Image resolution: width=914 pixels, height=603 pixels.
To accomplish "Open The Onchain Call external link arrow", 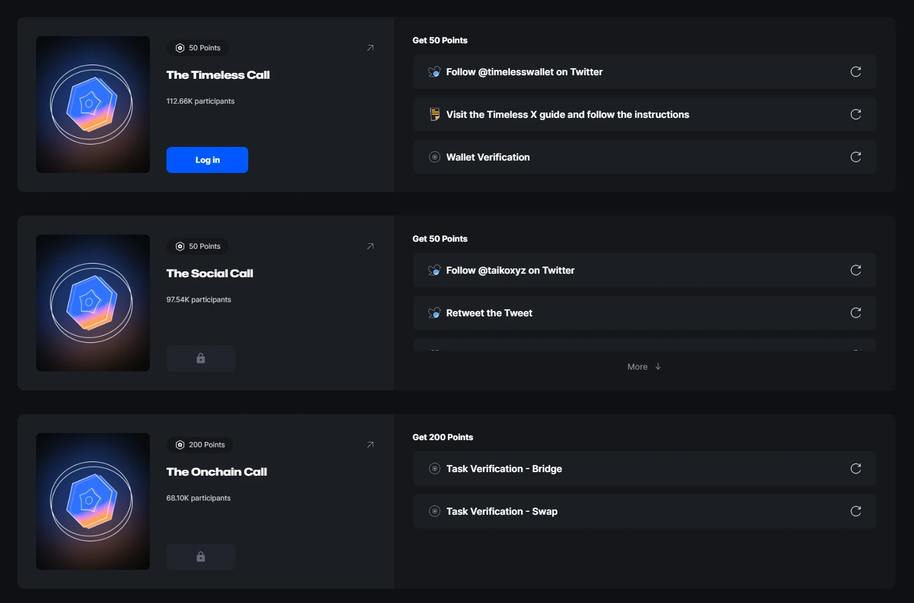I will coord(370,445).
